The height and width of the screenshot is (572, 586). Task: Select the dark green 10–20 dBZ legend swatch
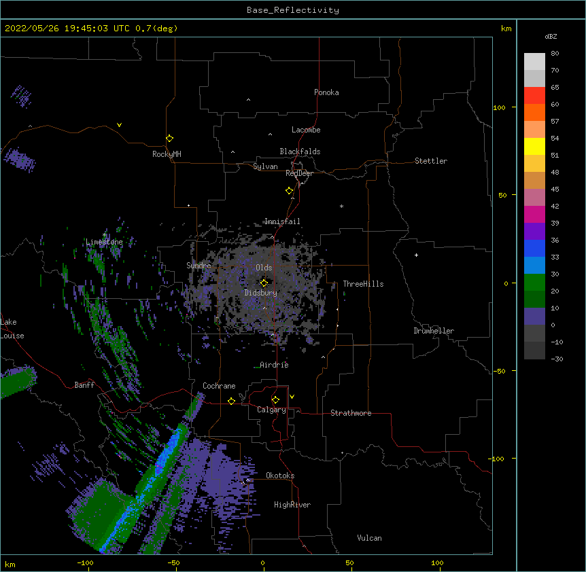click(x=534, y=299)
